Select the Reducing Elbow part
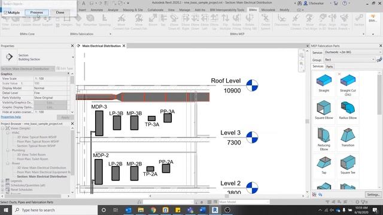The height and width of the screenshot is (215, 383). click(324, 139)
